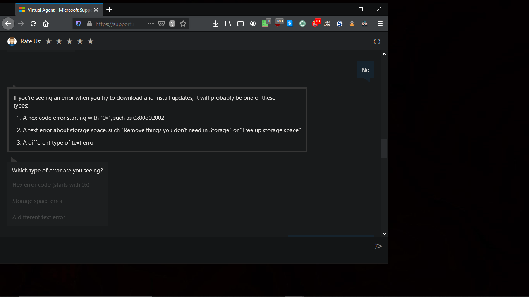The image size is (529, 297).
Task: Maximize the browser window
Action: coord(361,9)
